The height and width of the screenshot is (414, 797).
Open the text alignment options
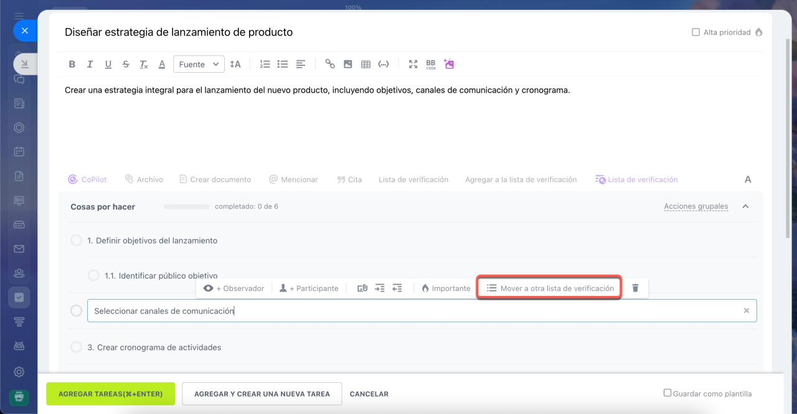pyautogui.click(x=301, y=64)
